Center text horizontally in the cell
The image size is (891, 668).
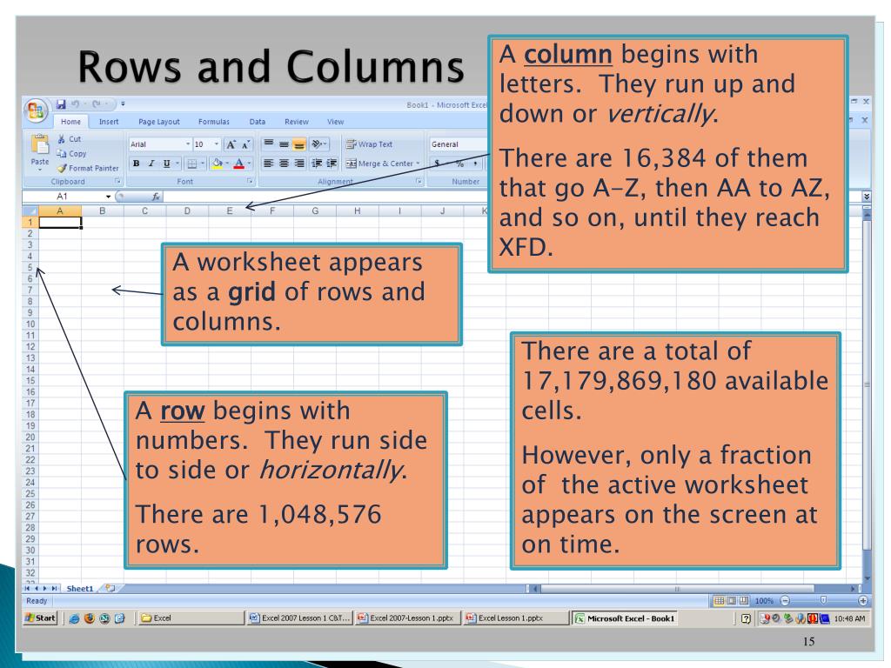[x=284, y=164]
